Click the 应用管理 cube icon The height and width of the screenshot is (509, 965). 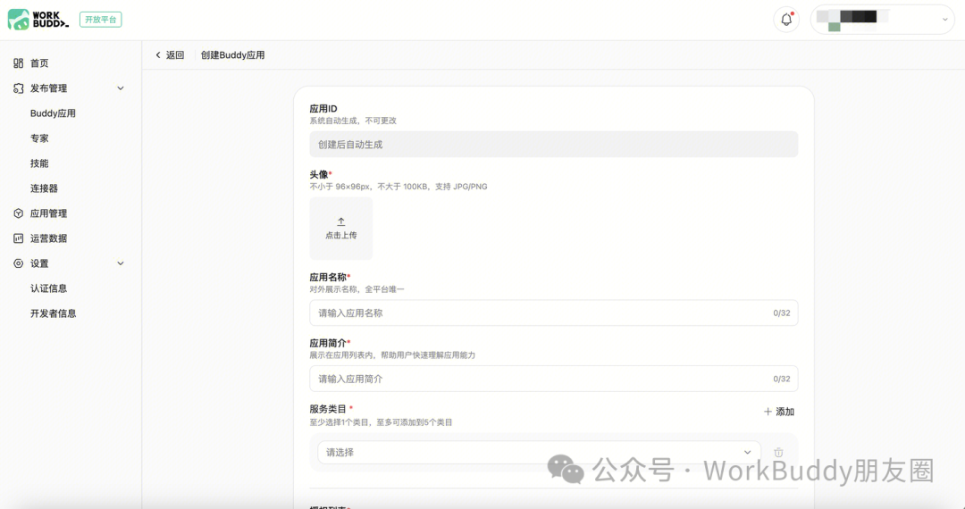[x=19, y=213]
